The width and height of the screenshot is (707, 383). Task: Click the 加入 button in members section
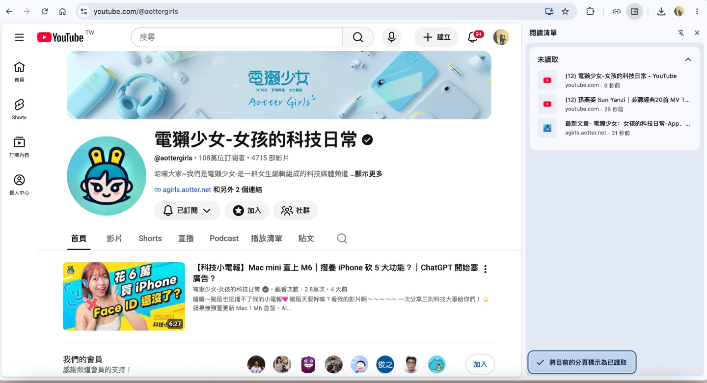click(480, 364)
